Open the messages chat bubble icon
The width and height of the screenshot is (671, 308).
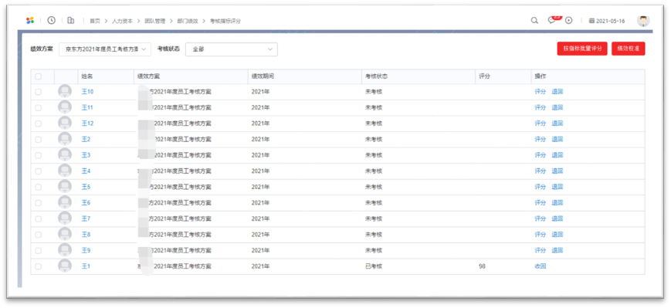tap(552, 21)
